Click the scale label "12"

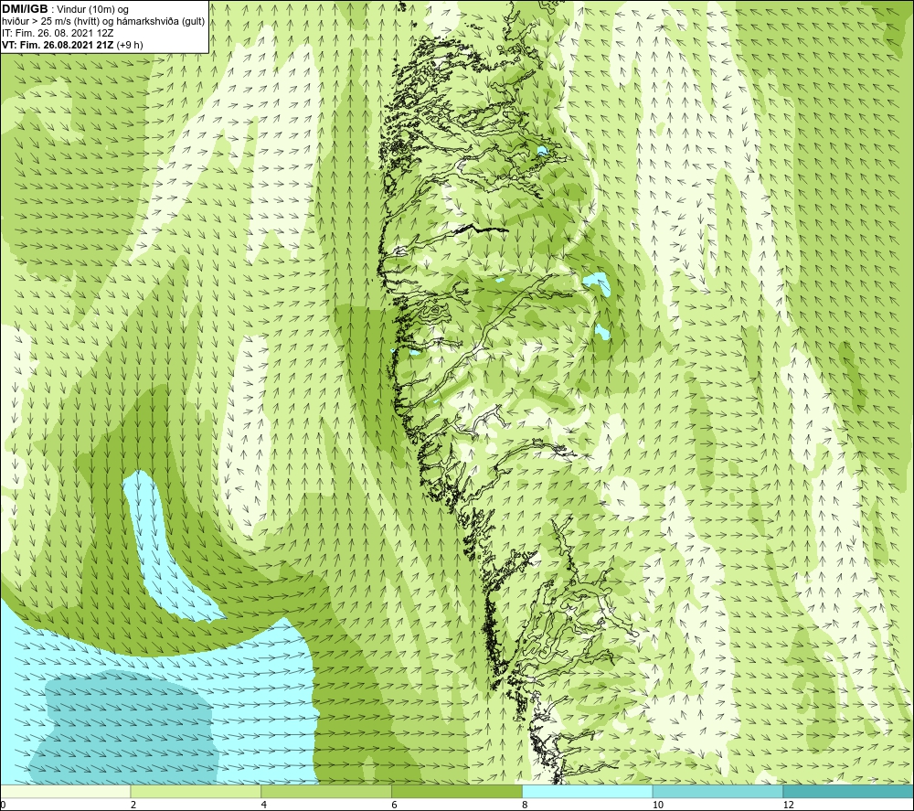(x=789, y=805)
